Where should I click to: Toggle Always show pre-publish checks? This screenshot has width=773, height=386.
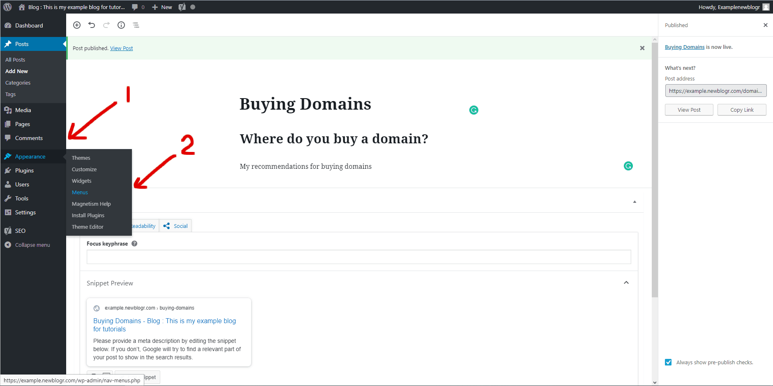click(x=668, y=362)
